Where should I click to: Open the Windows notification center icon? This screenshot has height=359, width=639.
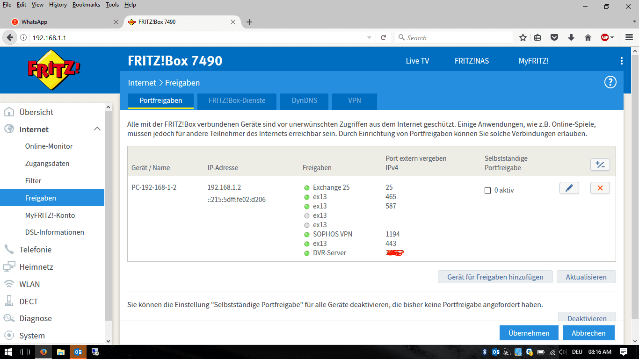[x=624, y=352]
